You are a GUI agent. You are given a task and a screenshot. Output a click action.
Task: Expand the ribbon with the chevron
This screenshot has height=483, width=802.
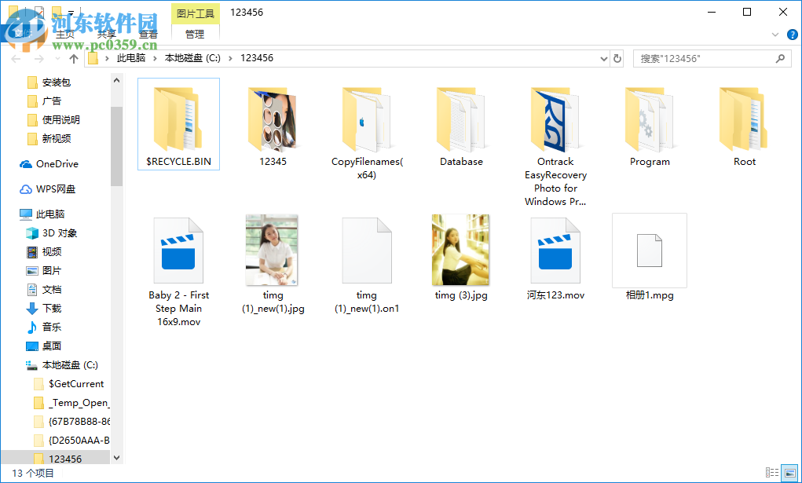pyautogui.click(x=775, y=35)
